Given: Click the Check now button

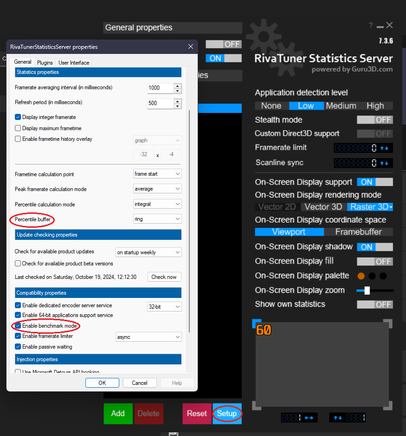Looking at the screenshot, I should point(164,277).
